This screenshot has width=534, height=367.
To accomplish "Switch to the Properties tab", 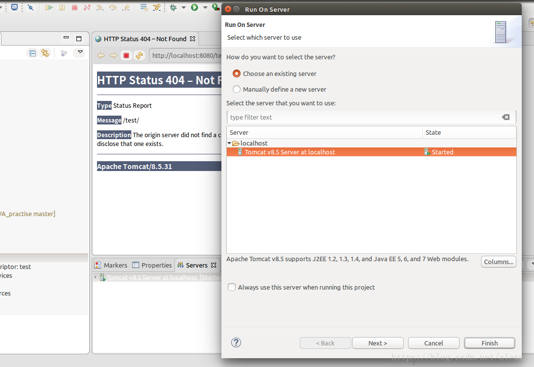I will pyautogui.click(x=152, y=265).
